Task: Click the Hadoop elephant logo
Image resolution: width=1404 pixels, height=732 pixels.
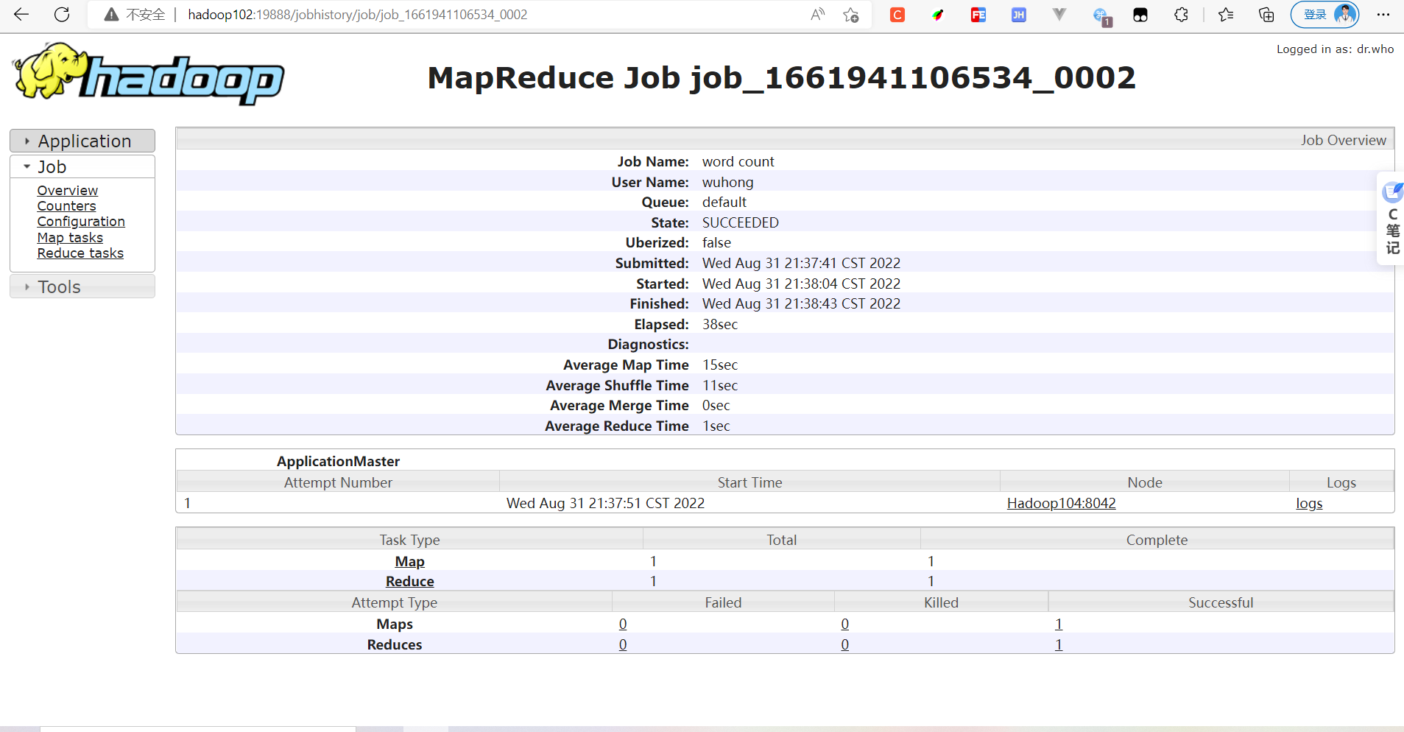Action: pos(148,74)
